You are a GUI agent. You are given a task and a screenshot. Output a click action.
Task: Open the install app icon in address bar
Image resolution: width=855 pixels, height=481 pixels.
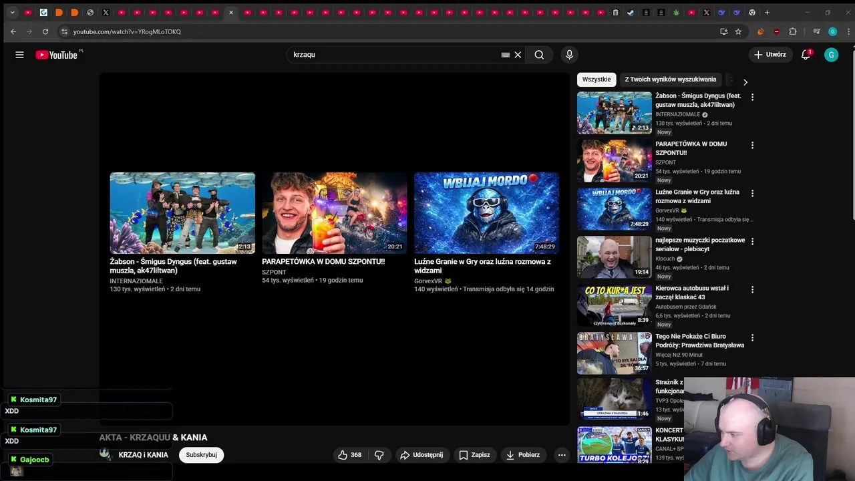tap(723, 31)
